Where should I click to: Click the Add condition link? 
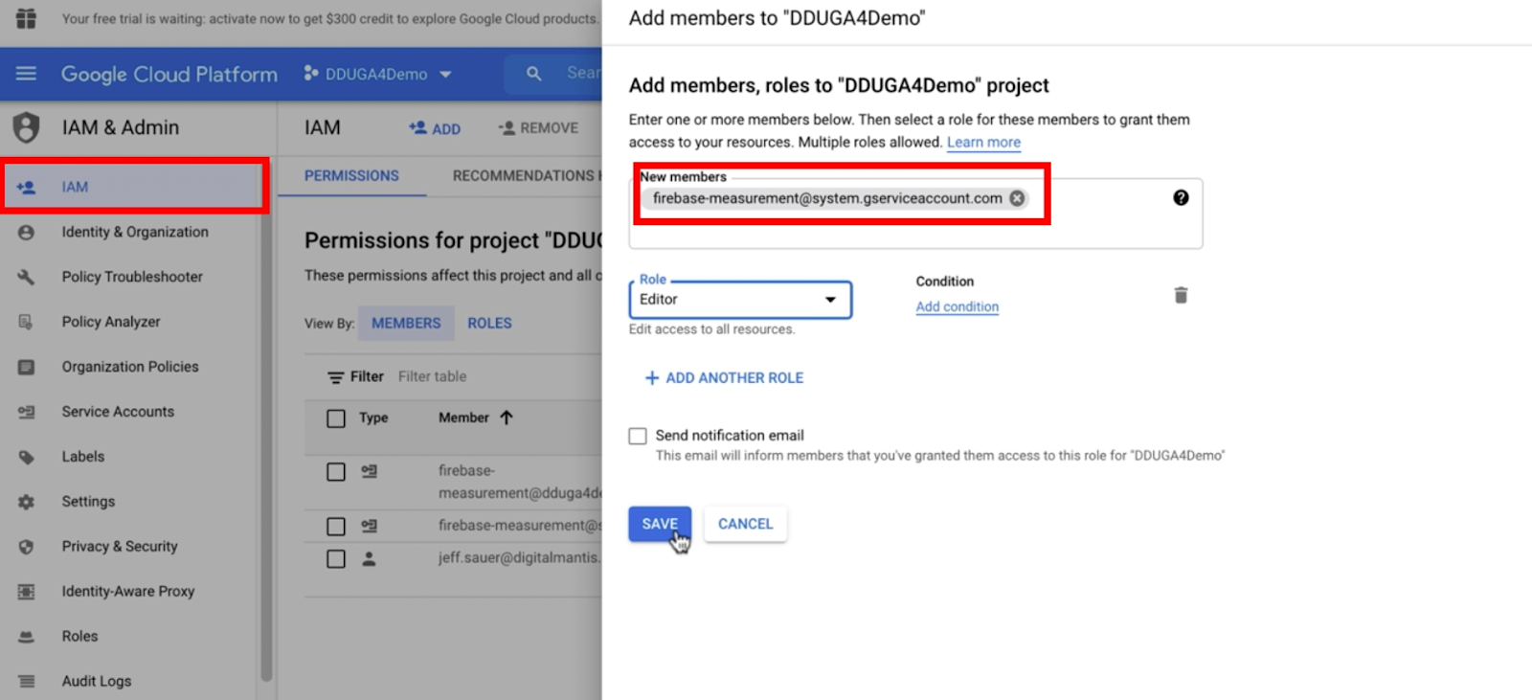957,306
